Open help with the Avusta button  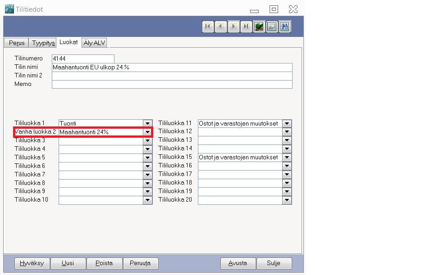coord(238,263)
